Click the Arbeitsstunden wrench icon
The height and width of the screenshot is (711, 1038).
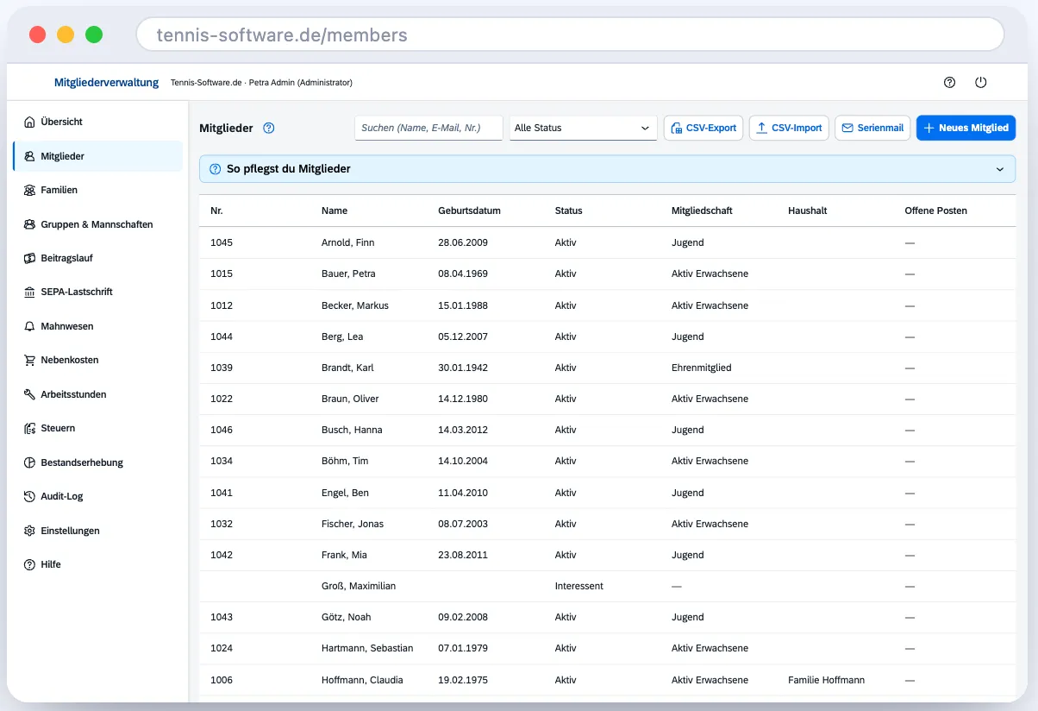[x=30, y=394]
